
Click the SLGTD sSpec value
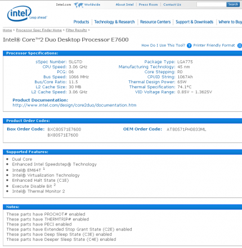coord(75,62)
